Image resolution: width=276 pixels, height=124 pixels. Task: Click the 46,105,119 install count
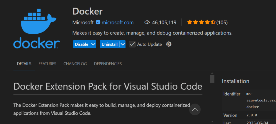(x=164, y=23)
